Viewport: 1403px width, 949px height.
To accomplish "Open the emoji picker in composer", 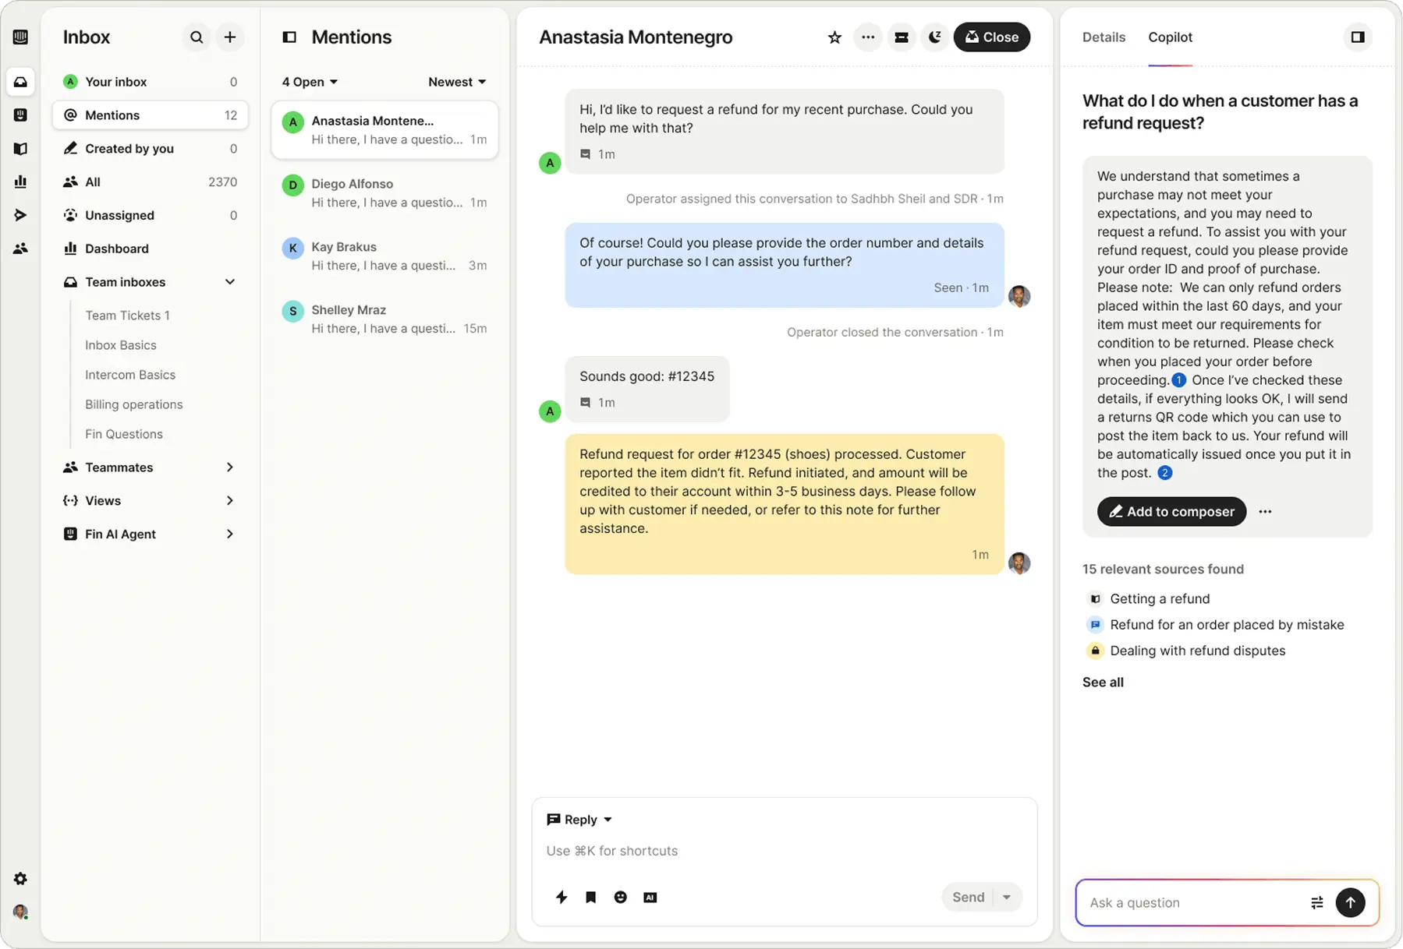I will tap(620, 898).
